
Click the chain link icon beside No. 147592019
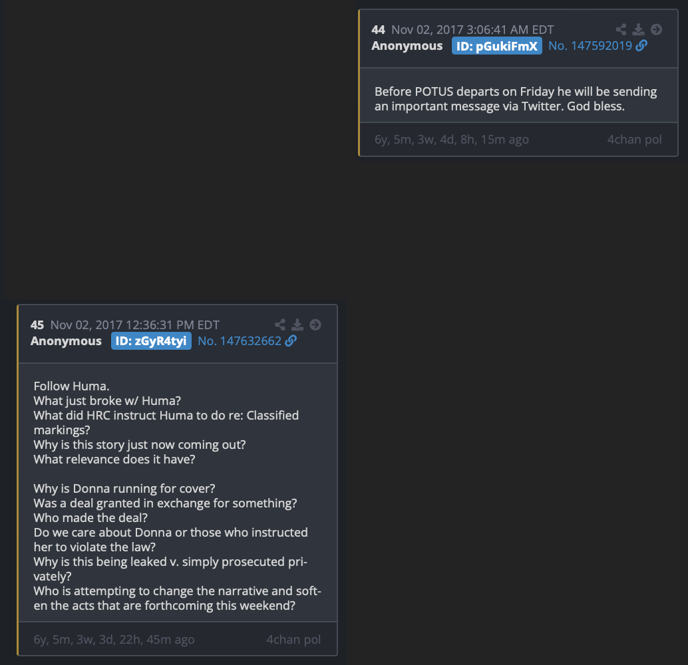coord(641,45)
